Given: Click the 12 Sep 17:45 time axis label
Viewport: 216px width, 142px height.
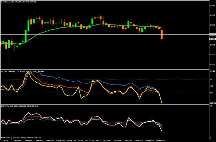Looking at the screenshot, I should [72, 141].
